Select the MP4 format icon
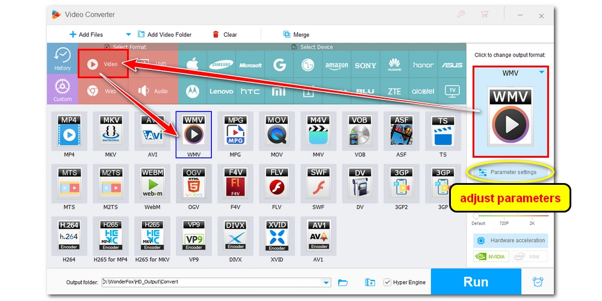602x301 pixels. (x=69, y=131)
